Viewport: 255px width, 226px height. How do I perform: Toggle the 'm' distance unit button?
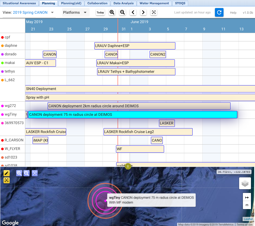point(247,205)
